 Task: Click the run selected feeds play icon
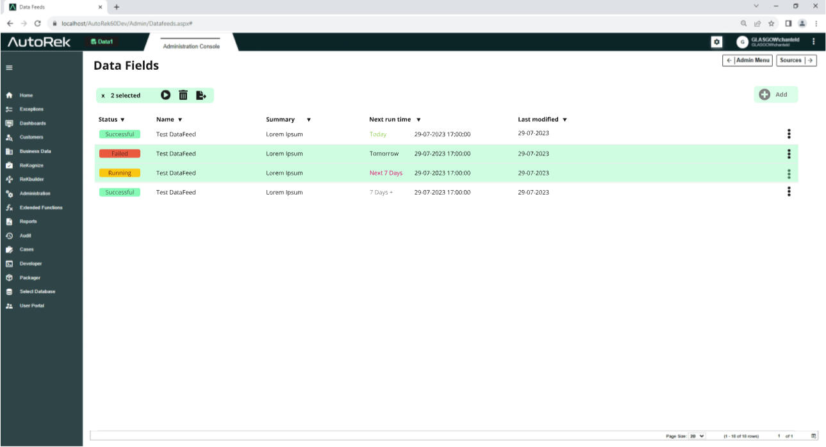(165, 95)
